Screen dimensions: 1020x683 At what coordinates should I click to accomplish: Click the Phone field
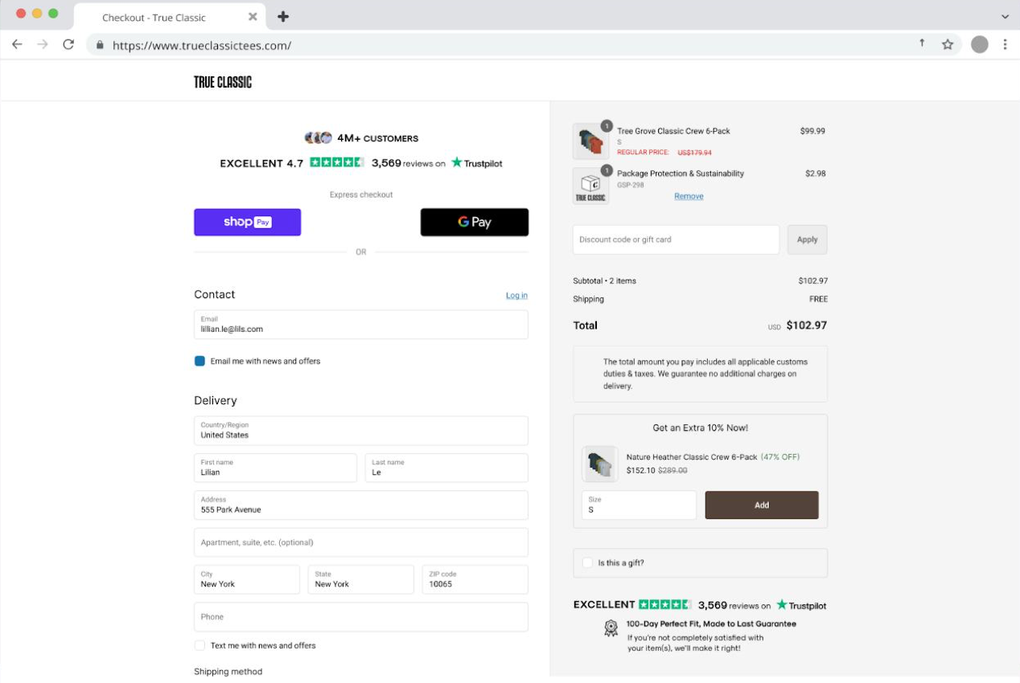(361, 617)
